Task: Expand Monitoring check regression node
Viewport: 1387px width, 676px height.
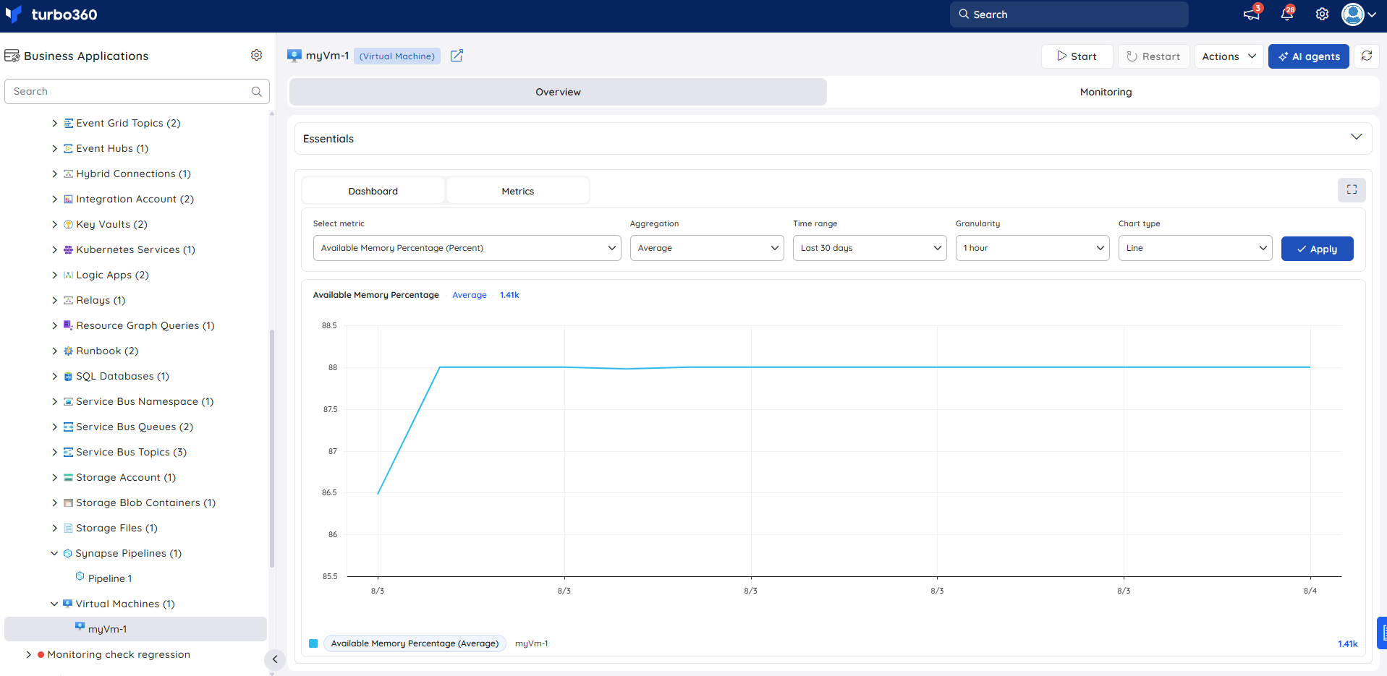Action: click(x=29, y=655)
